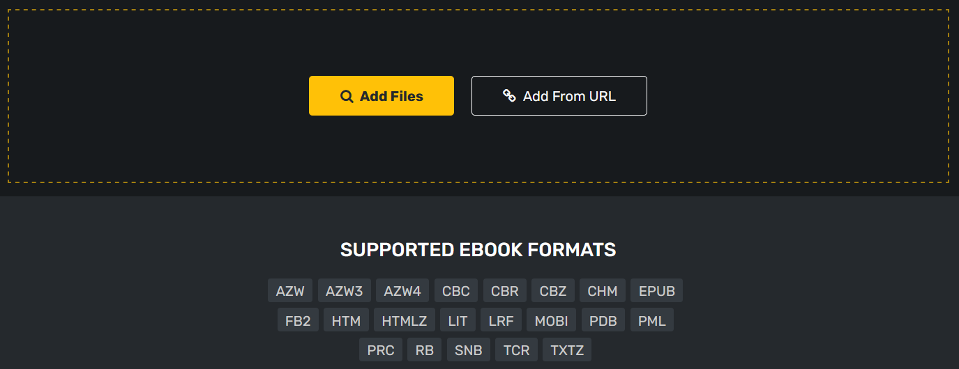Click the chain link icon

click(509, 96)
